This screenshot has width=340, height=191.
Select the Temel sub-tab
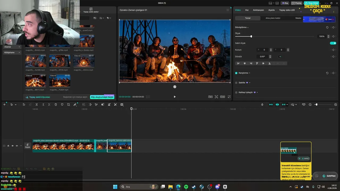click(248, 18)
